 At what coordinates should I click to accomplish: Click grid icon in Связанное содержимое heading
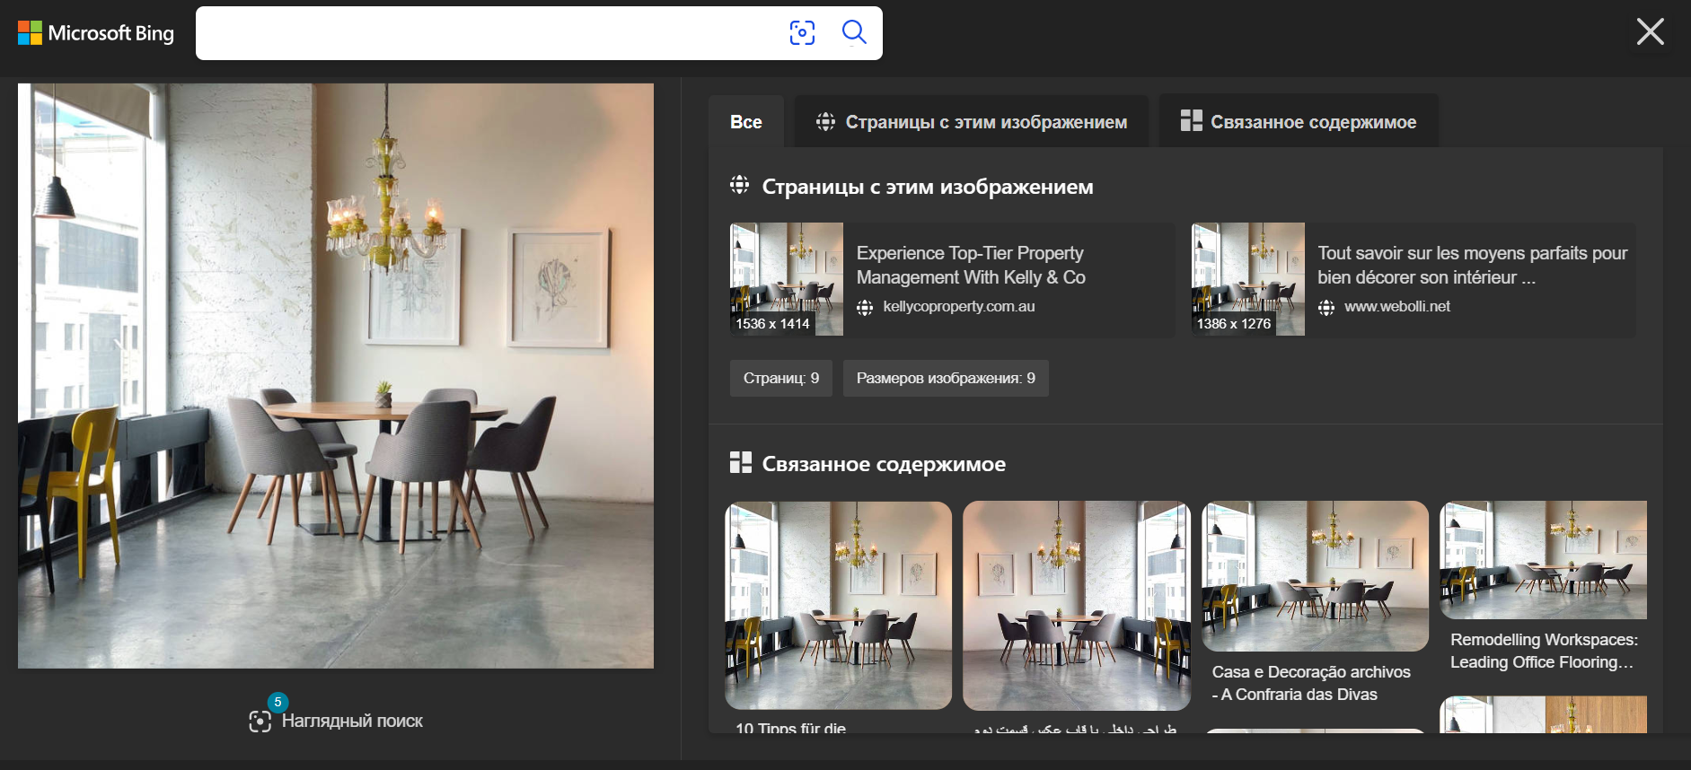pos(740,463)
